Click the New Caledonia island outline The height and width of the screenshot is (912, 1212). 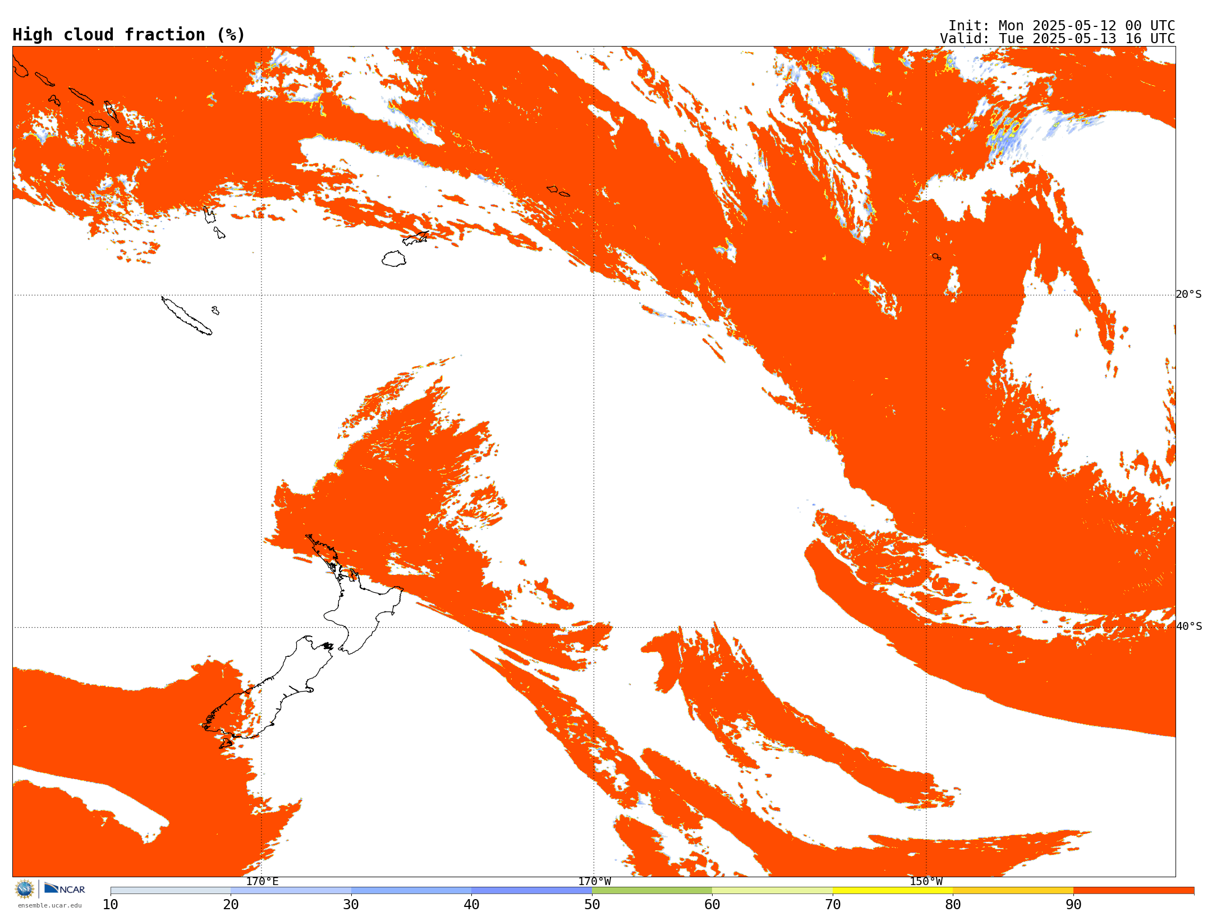[186, 316]
